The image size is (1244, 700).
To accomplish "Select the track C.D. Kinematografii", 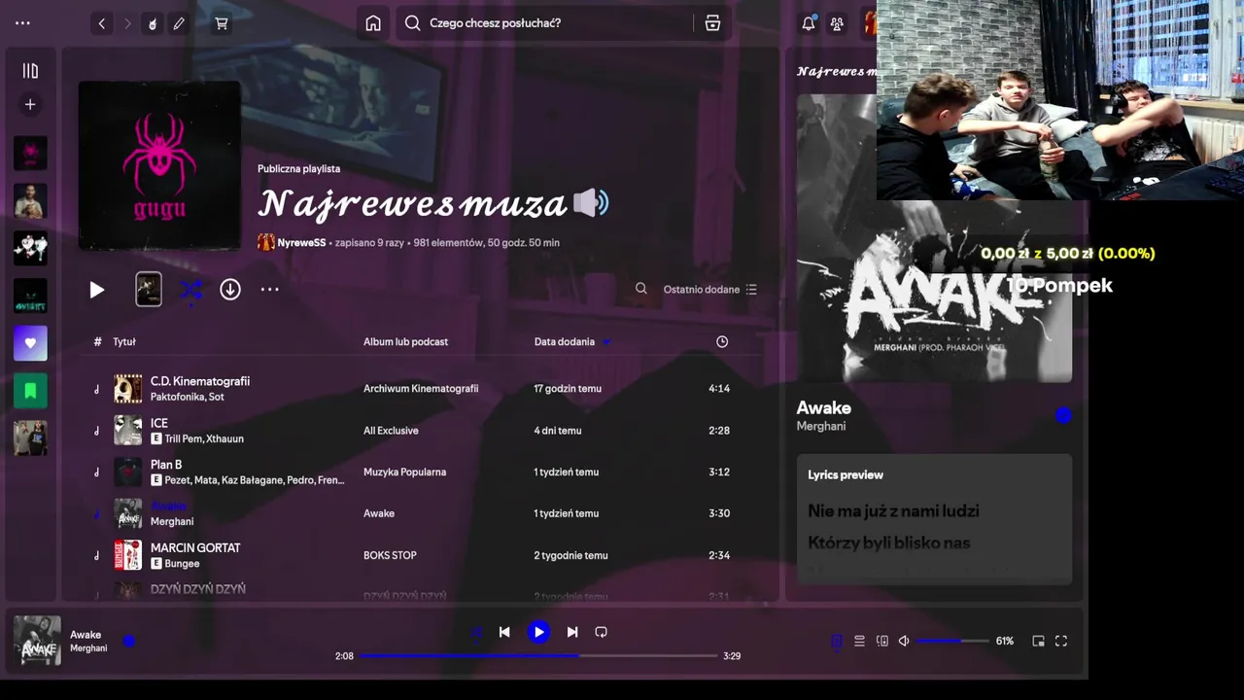I will 200,381.
